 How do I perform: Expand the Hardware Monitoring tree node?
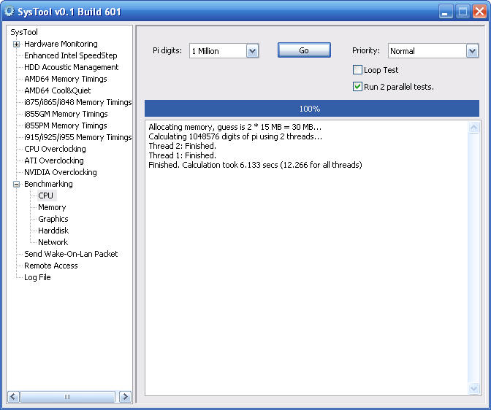16,44
